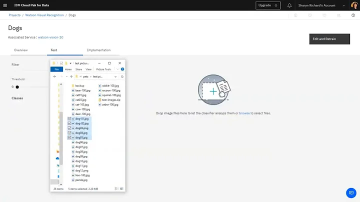This screenshot has width=360, height=202.
Task: Click the address bar breadcrumb overflow chevron
Action: 80,76
